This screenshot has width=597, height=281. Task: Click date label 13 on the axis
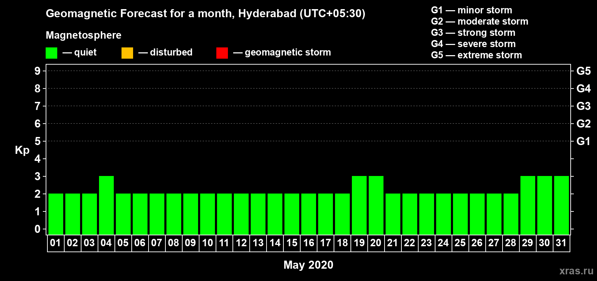point(258,243)
